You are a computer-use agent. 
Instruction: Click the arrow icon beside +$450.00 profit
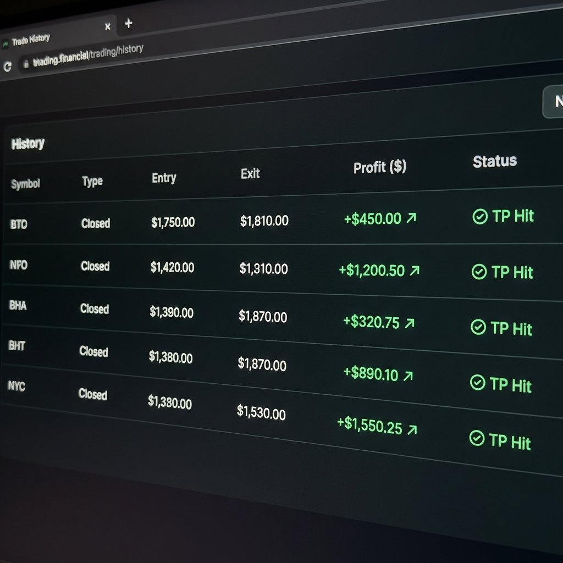[x=412, y=218]
